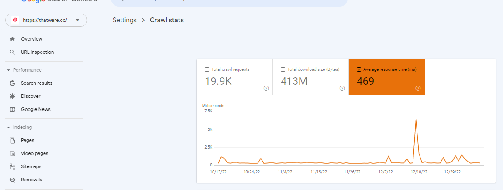The width and height of the screenshot is (503, 190).
Task: Click the URL inspection magnifier icon
Action: 13,52
